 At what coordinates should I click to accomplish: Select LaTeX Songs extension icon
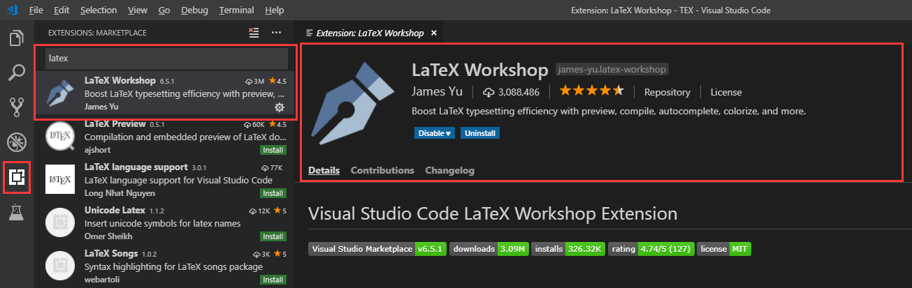[x=61, y=267]
